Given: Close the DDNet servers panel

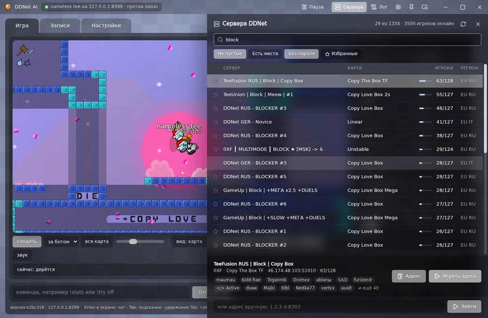Looking at the screenshot, I should tap(478, 24).
